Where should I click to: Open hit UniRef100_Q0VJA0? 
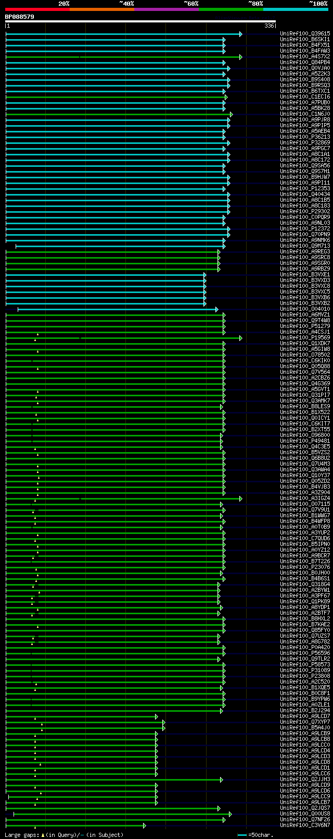(305, 68)
